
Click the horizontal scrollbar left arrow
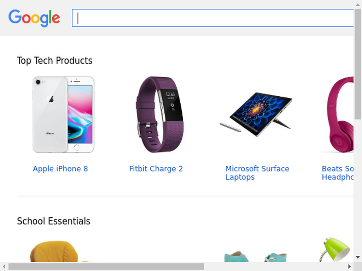(4, 266)
